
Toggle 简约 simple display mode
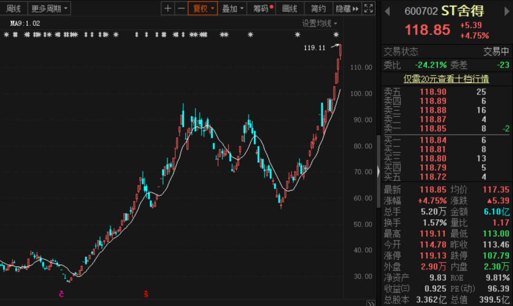point(318,9)
